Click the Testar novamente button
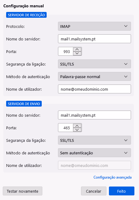 (x=22, y=191)
